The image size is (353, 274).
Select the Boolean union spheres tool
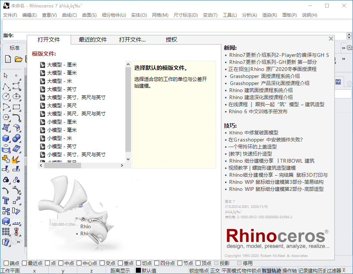tap(16, 138)
